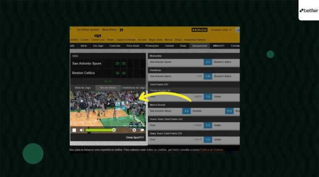Image resolution: width=319 pixels, height=177 pixels.
Task: Open Desportos Virtuais section
Action: click(195, 40)
